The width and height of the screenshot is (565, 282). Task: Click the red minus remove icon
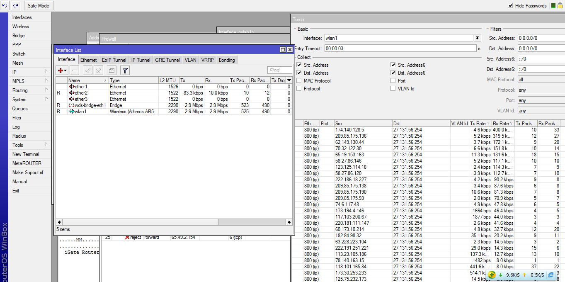(74, 70)
